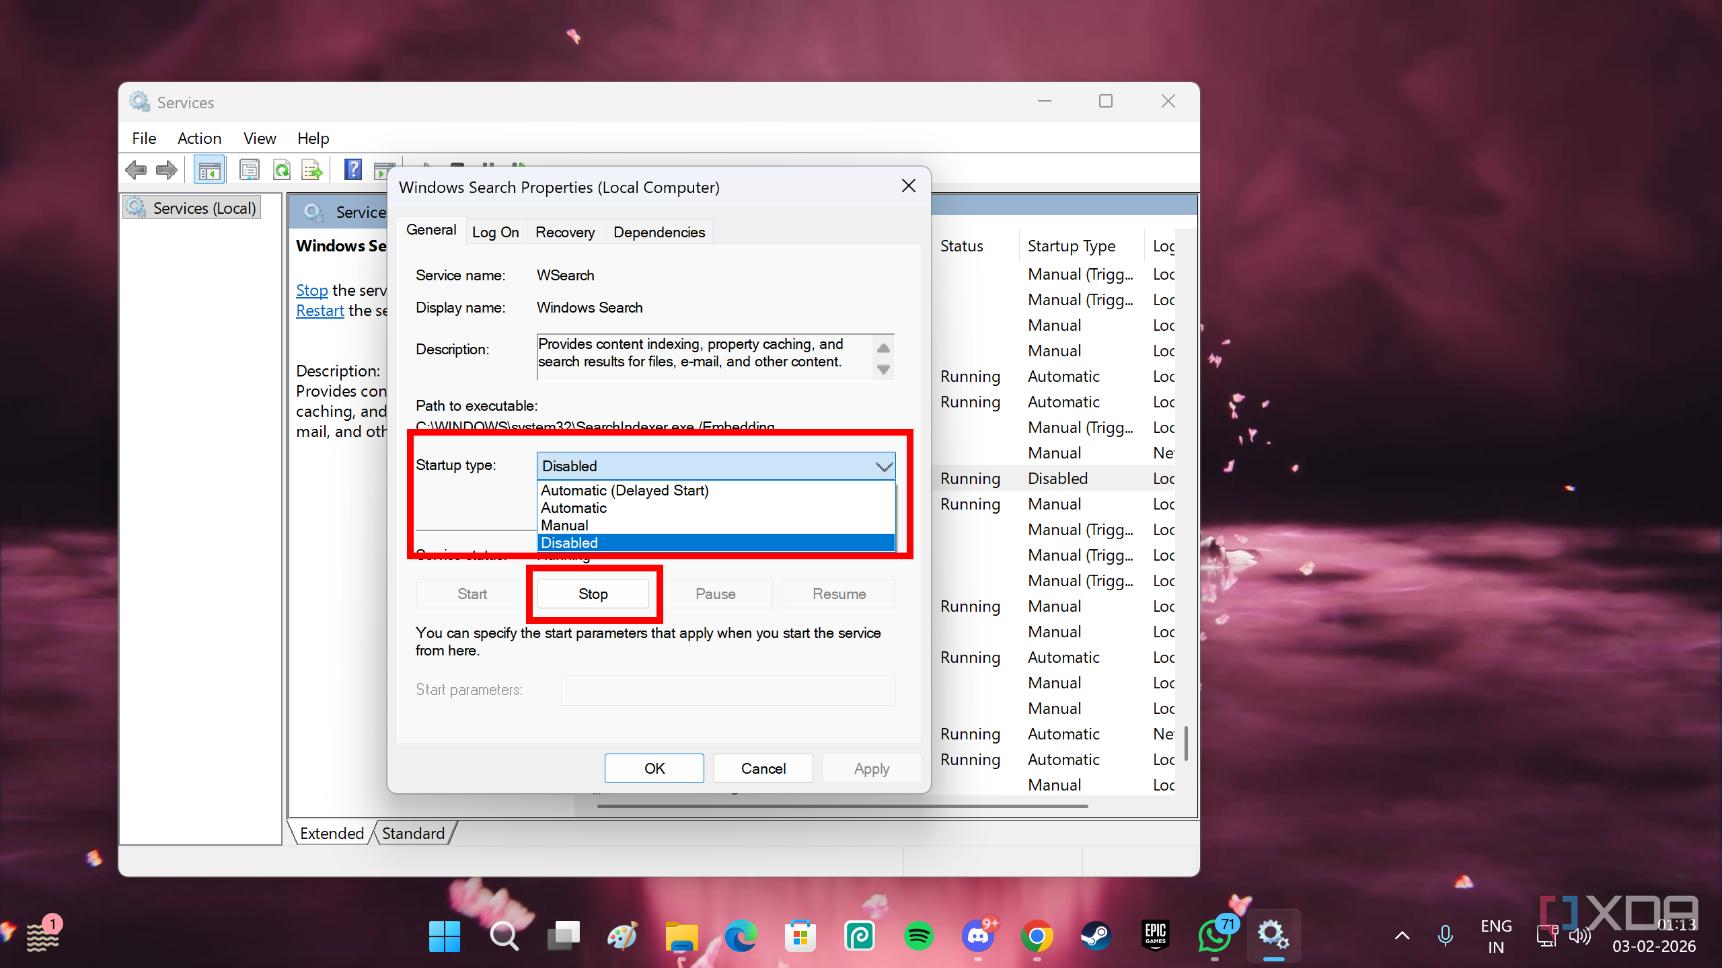Image resolution: width=1722 pixels, height=968 pixels.
Task: Open Microsoft Store from the taskbar
Action: pos(800,935)
